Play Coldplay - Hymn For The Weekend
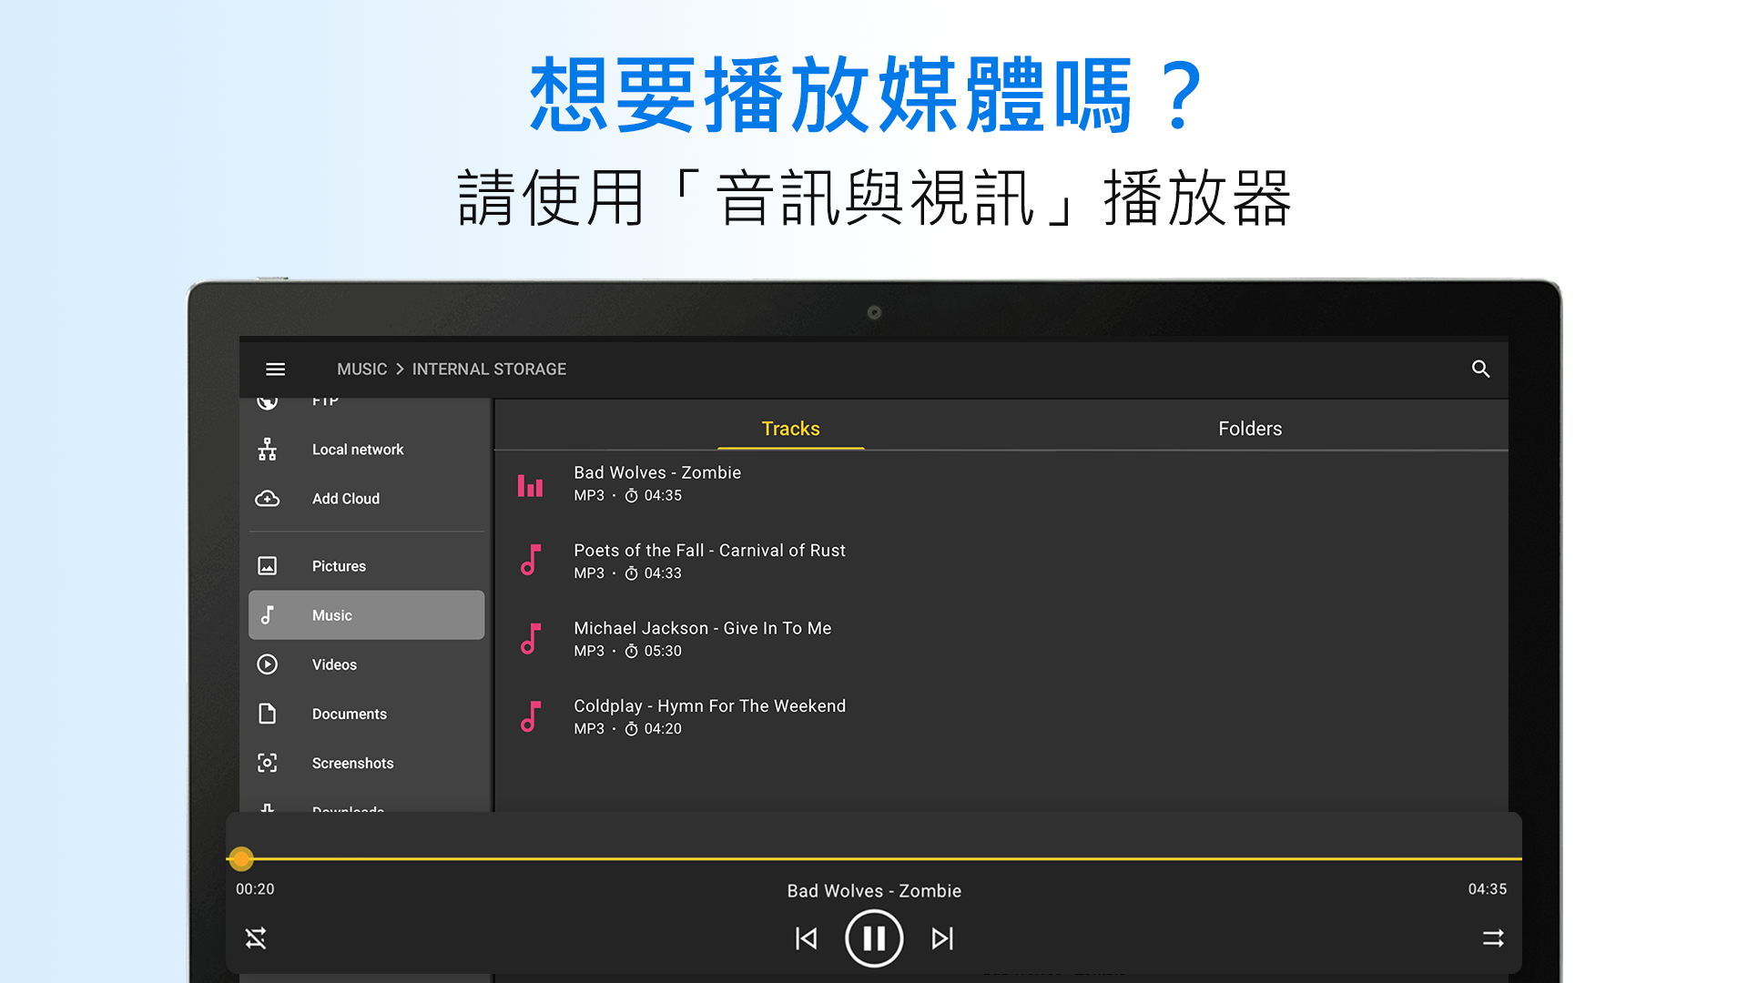Viewport: 1748px width, 983px height. pos(1001,717)
